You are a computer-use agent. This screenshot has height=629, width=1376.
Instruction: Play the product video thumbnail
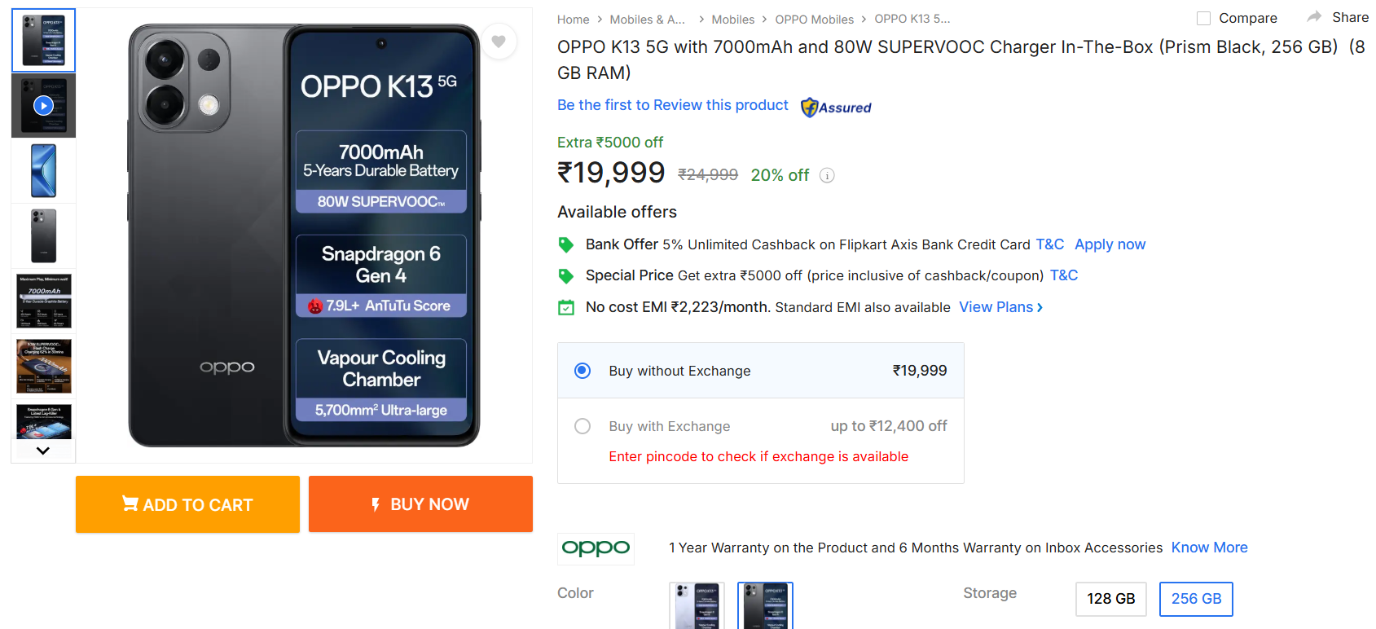[43, 106]
